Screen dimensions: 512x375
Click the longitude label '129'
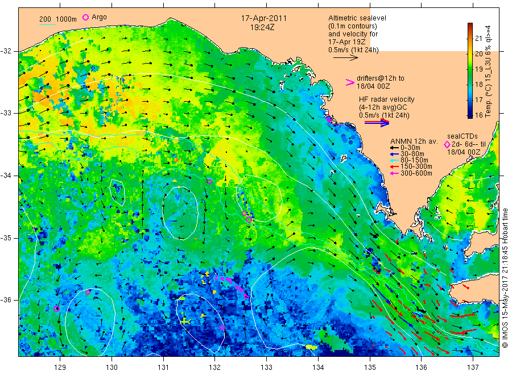60,368
